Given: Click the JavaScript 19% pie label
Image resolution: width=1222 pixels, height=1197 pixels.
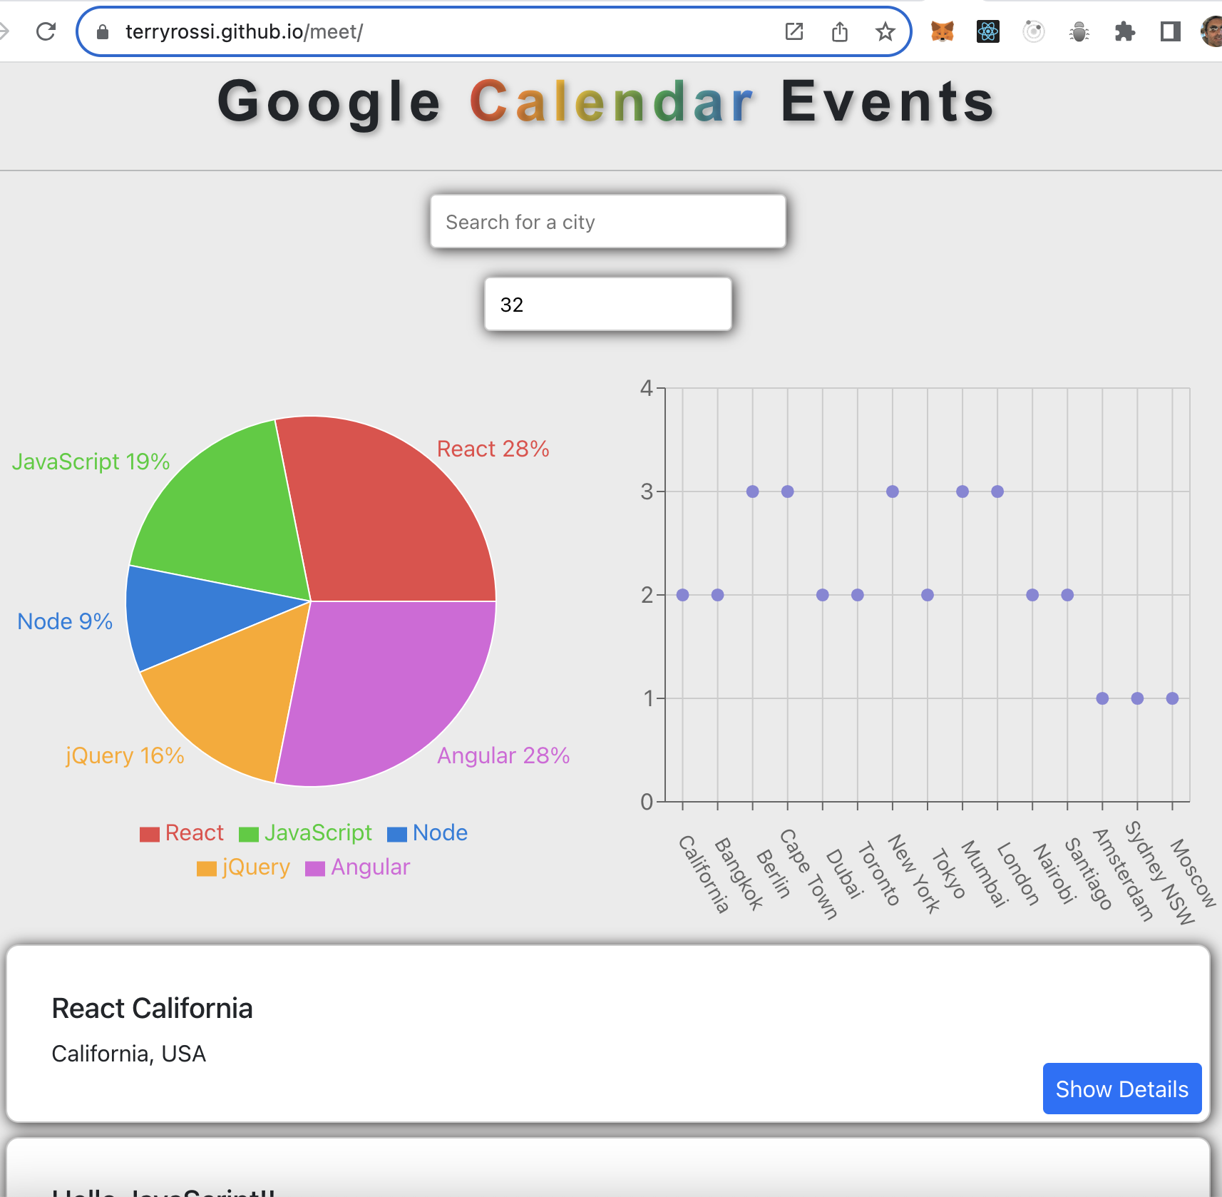Looking at the screenshot, I should click(91, 462).
